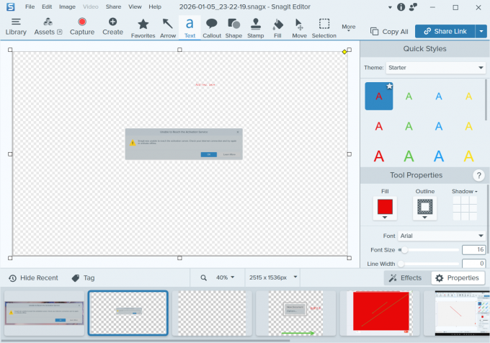The image size is (490, 343).
Task: Select the Shape tool
Action: [x=233, y=27]
